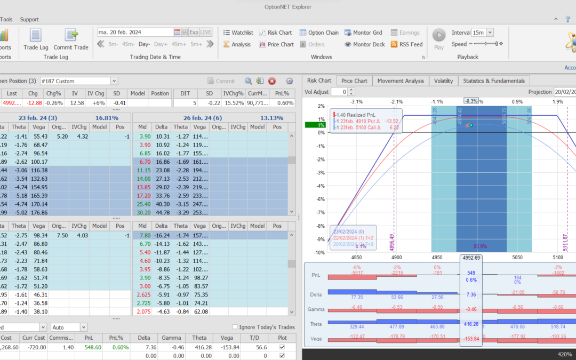Switch to the Movement Analysis tab

click(401, 81)
